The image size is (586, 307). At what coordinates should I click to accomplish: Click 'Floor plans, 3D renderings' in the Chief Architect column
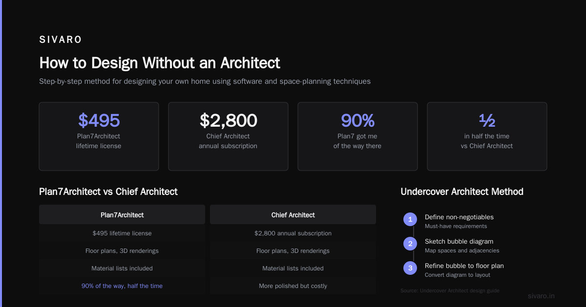coord(293,250)
